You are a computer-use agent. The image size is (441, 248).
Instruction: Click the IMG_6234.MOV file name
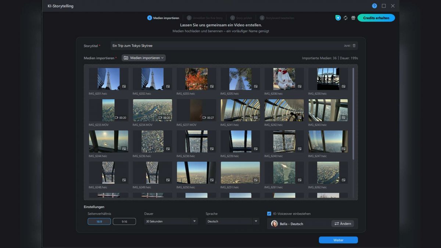click(143, 125)
